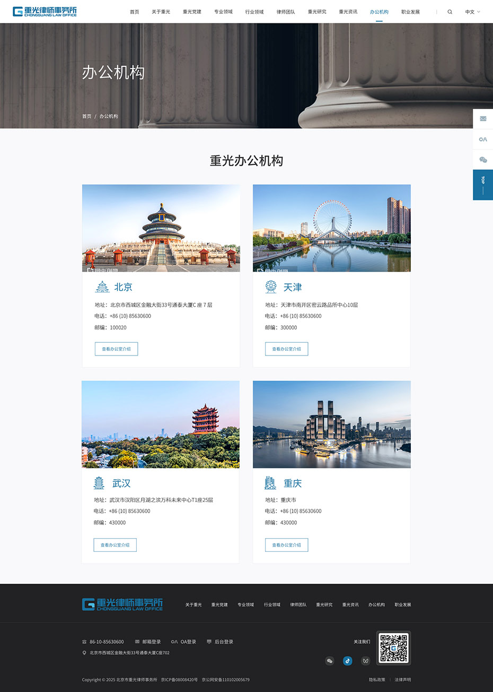493x692 pixels.
Task: Click the WeChat icon in the footer
Action: tap(330, 661)
